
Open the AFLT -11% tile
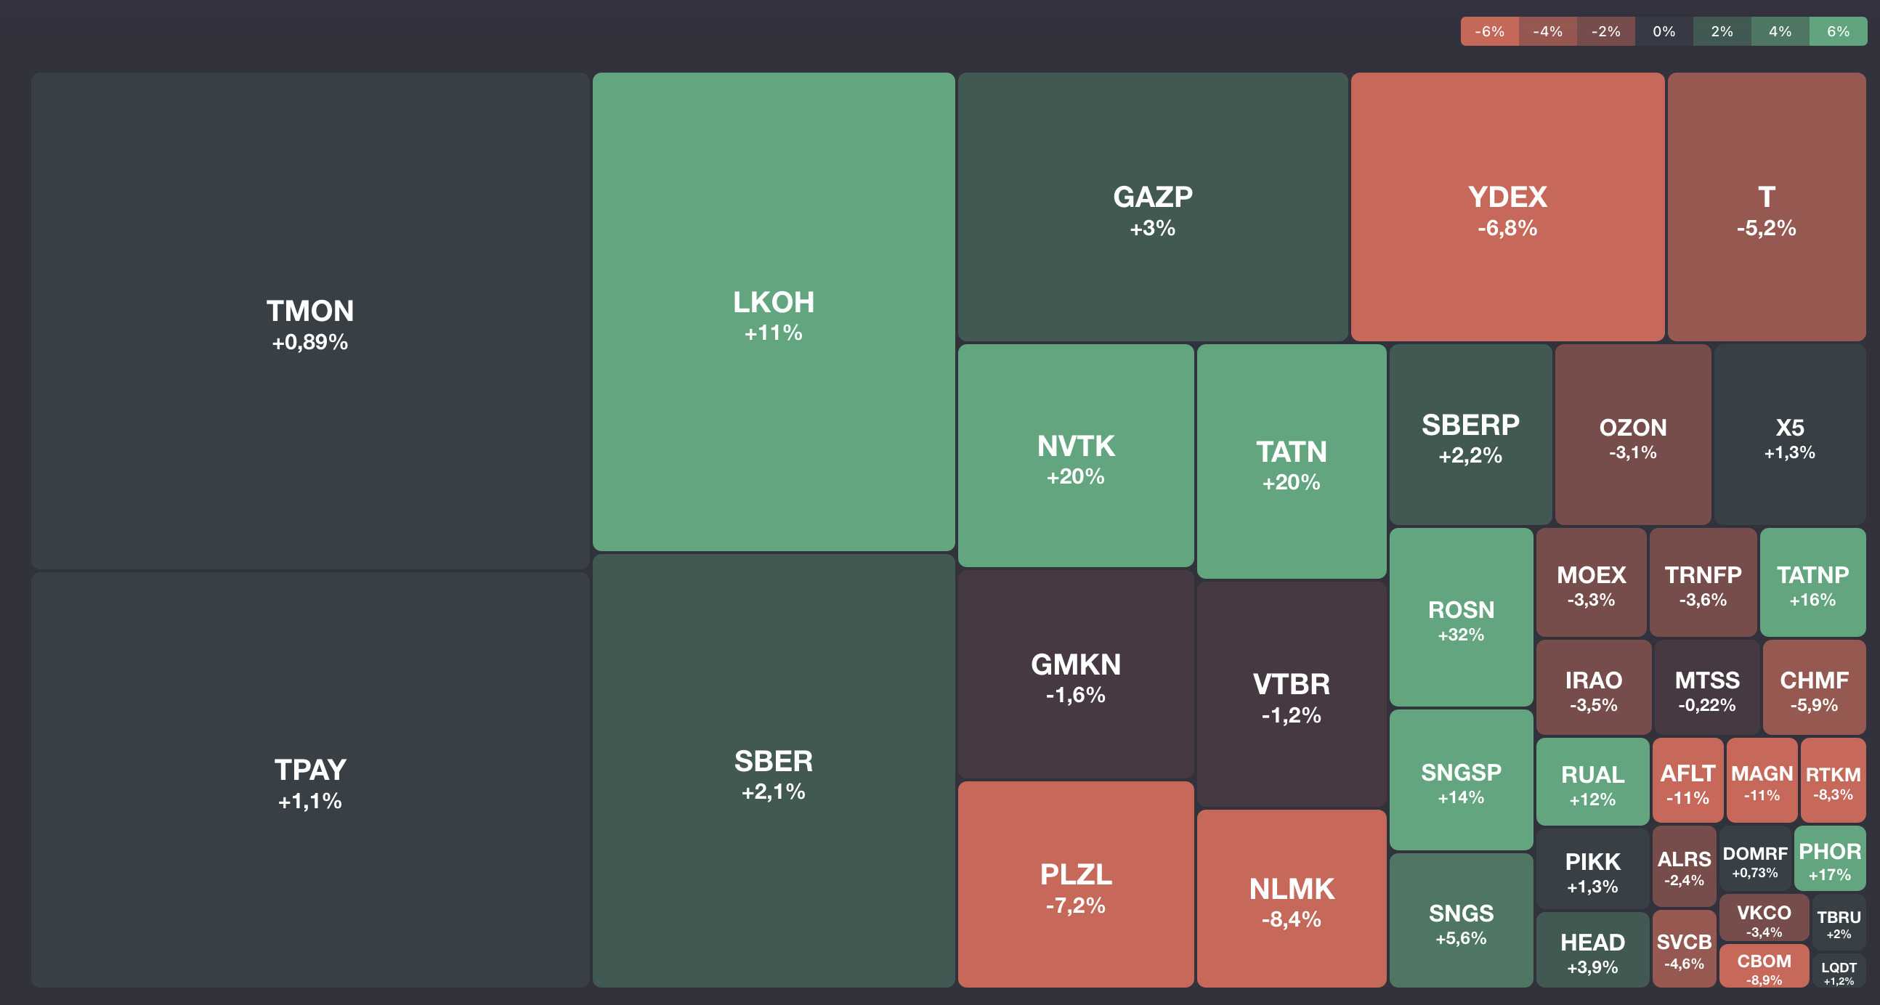1687,781
